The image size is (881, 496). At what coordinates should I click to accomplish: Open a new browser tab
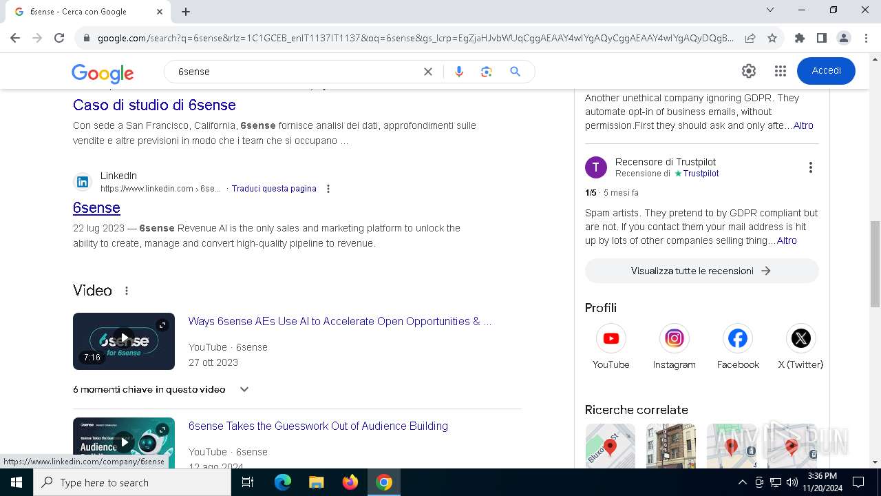tap(186, 12)
